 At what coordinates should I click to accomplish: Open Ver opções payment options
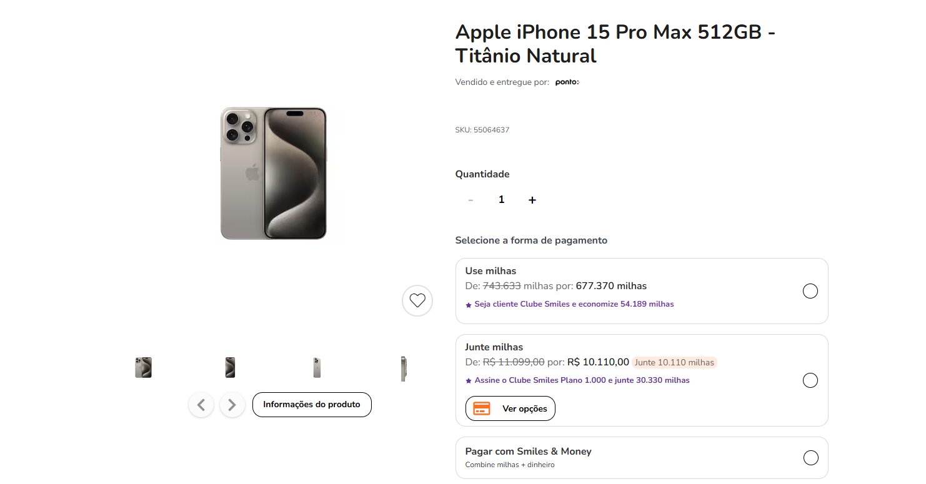pos(510,408)
